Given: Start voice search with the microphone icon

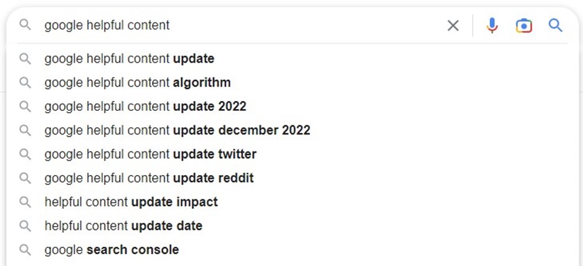Looking at the screenshot, I should click(x=492, y=26).
